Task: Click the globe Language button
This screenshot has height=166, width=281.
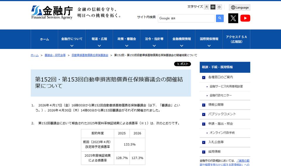Action: coord(240,8)
